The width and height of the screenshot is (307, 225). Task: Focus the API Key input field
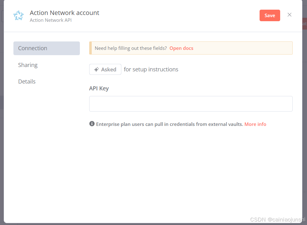click(191, 104)
